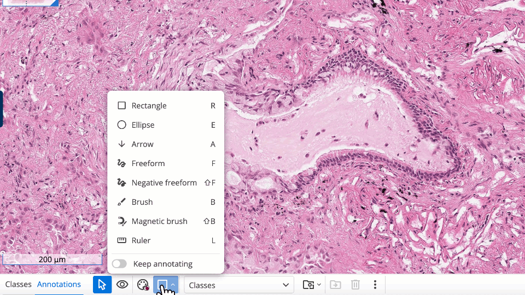The height and width of the screenshot is (295, 525).
Task: Click the 200 µm scale bar
Action: (52, 259)
